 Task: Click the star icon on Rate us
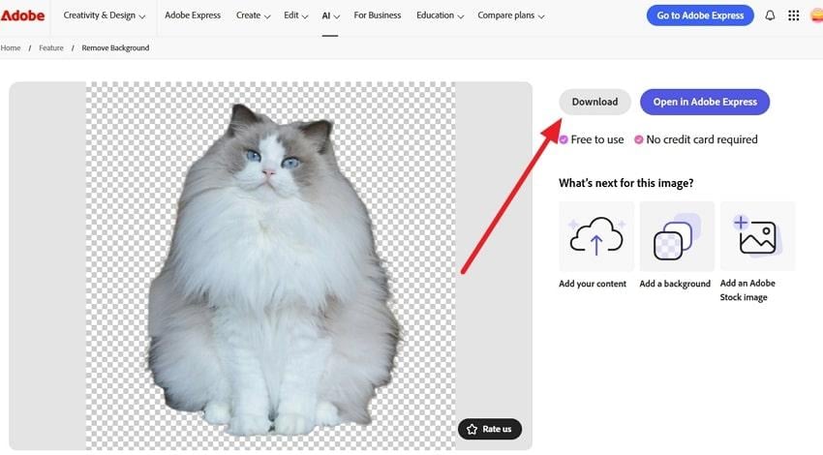[x=472, y=429]
